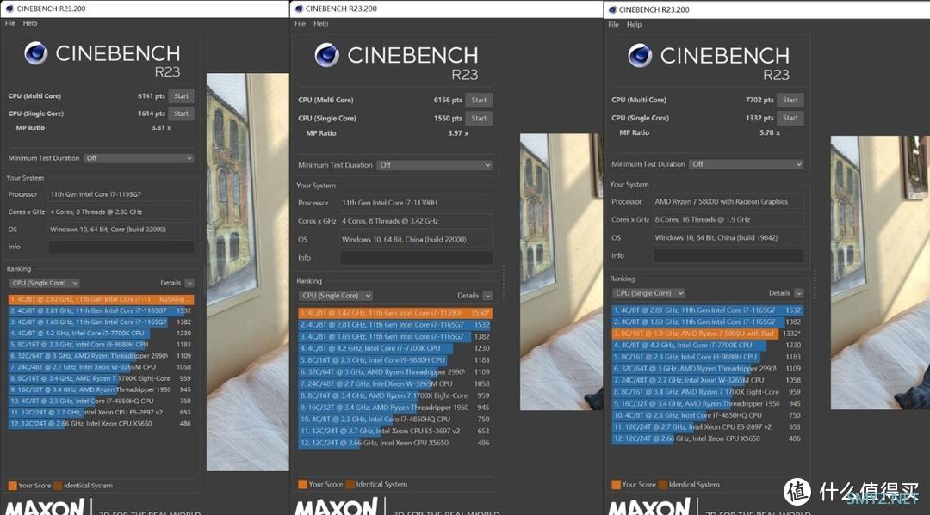Viewport: 930px width, 515px height.
Task: Click Cinebench sphere logo in Ryzen 7 5800U window
Action: (x=640, y=56)
